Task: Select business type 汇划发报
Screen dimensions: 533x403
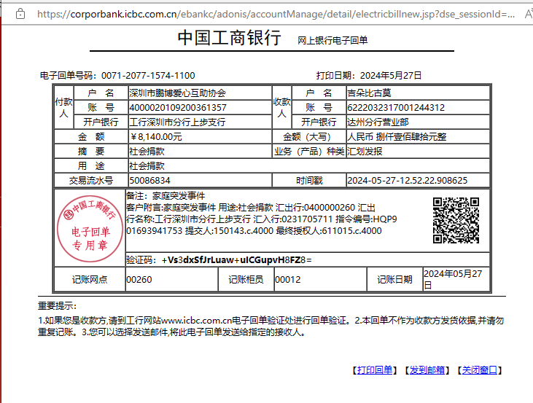Action: [x=365, y=152]
